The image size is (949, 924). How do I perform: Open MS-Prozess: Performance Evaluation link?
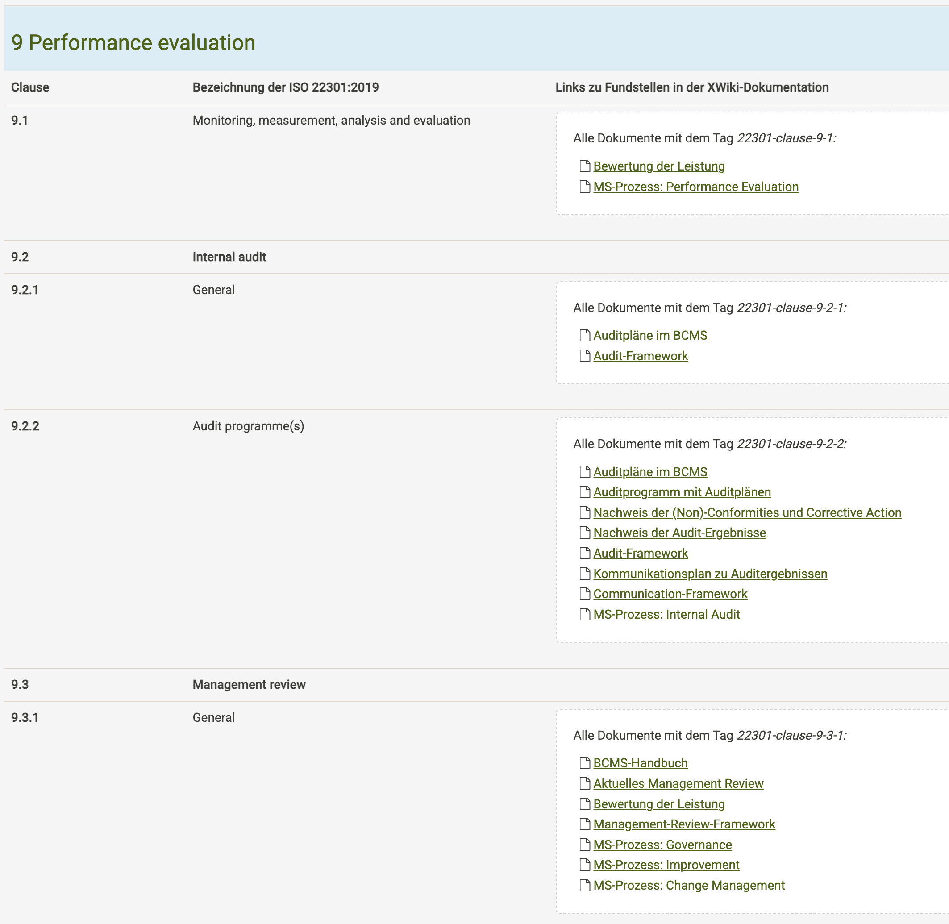point(696,187)
